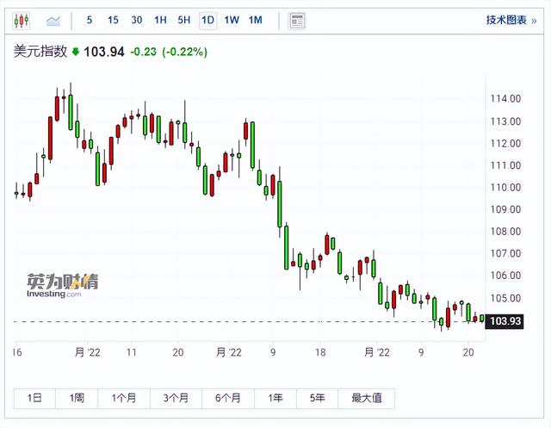Viewport: 551px width, 428px height.
Task: Choose the 1M interval
Action: point(256,20)
